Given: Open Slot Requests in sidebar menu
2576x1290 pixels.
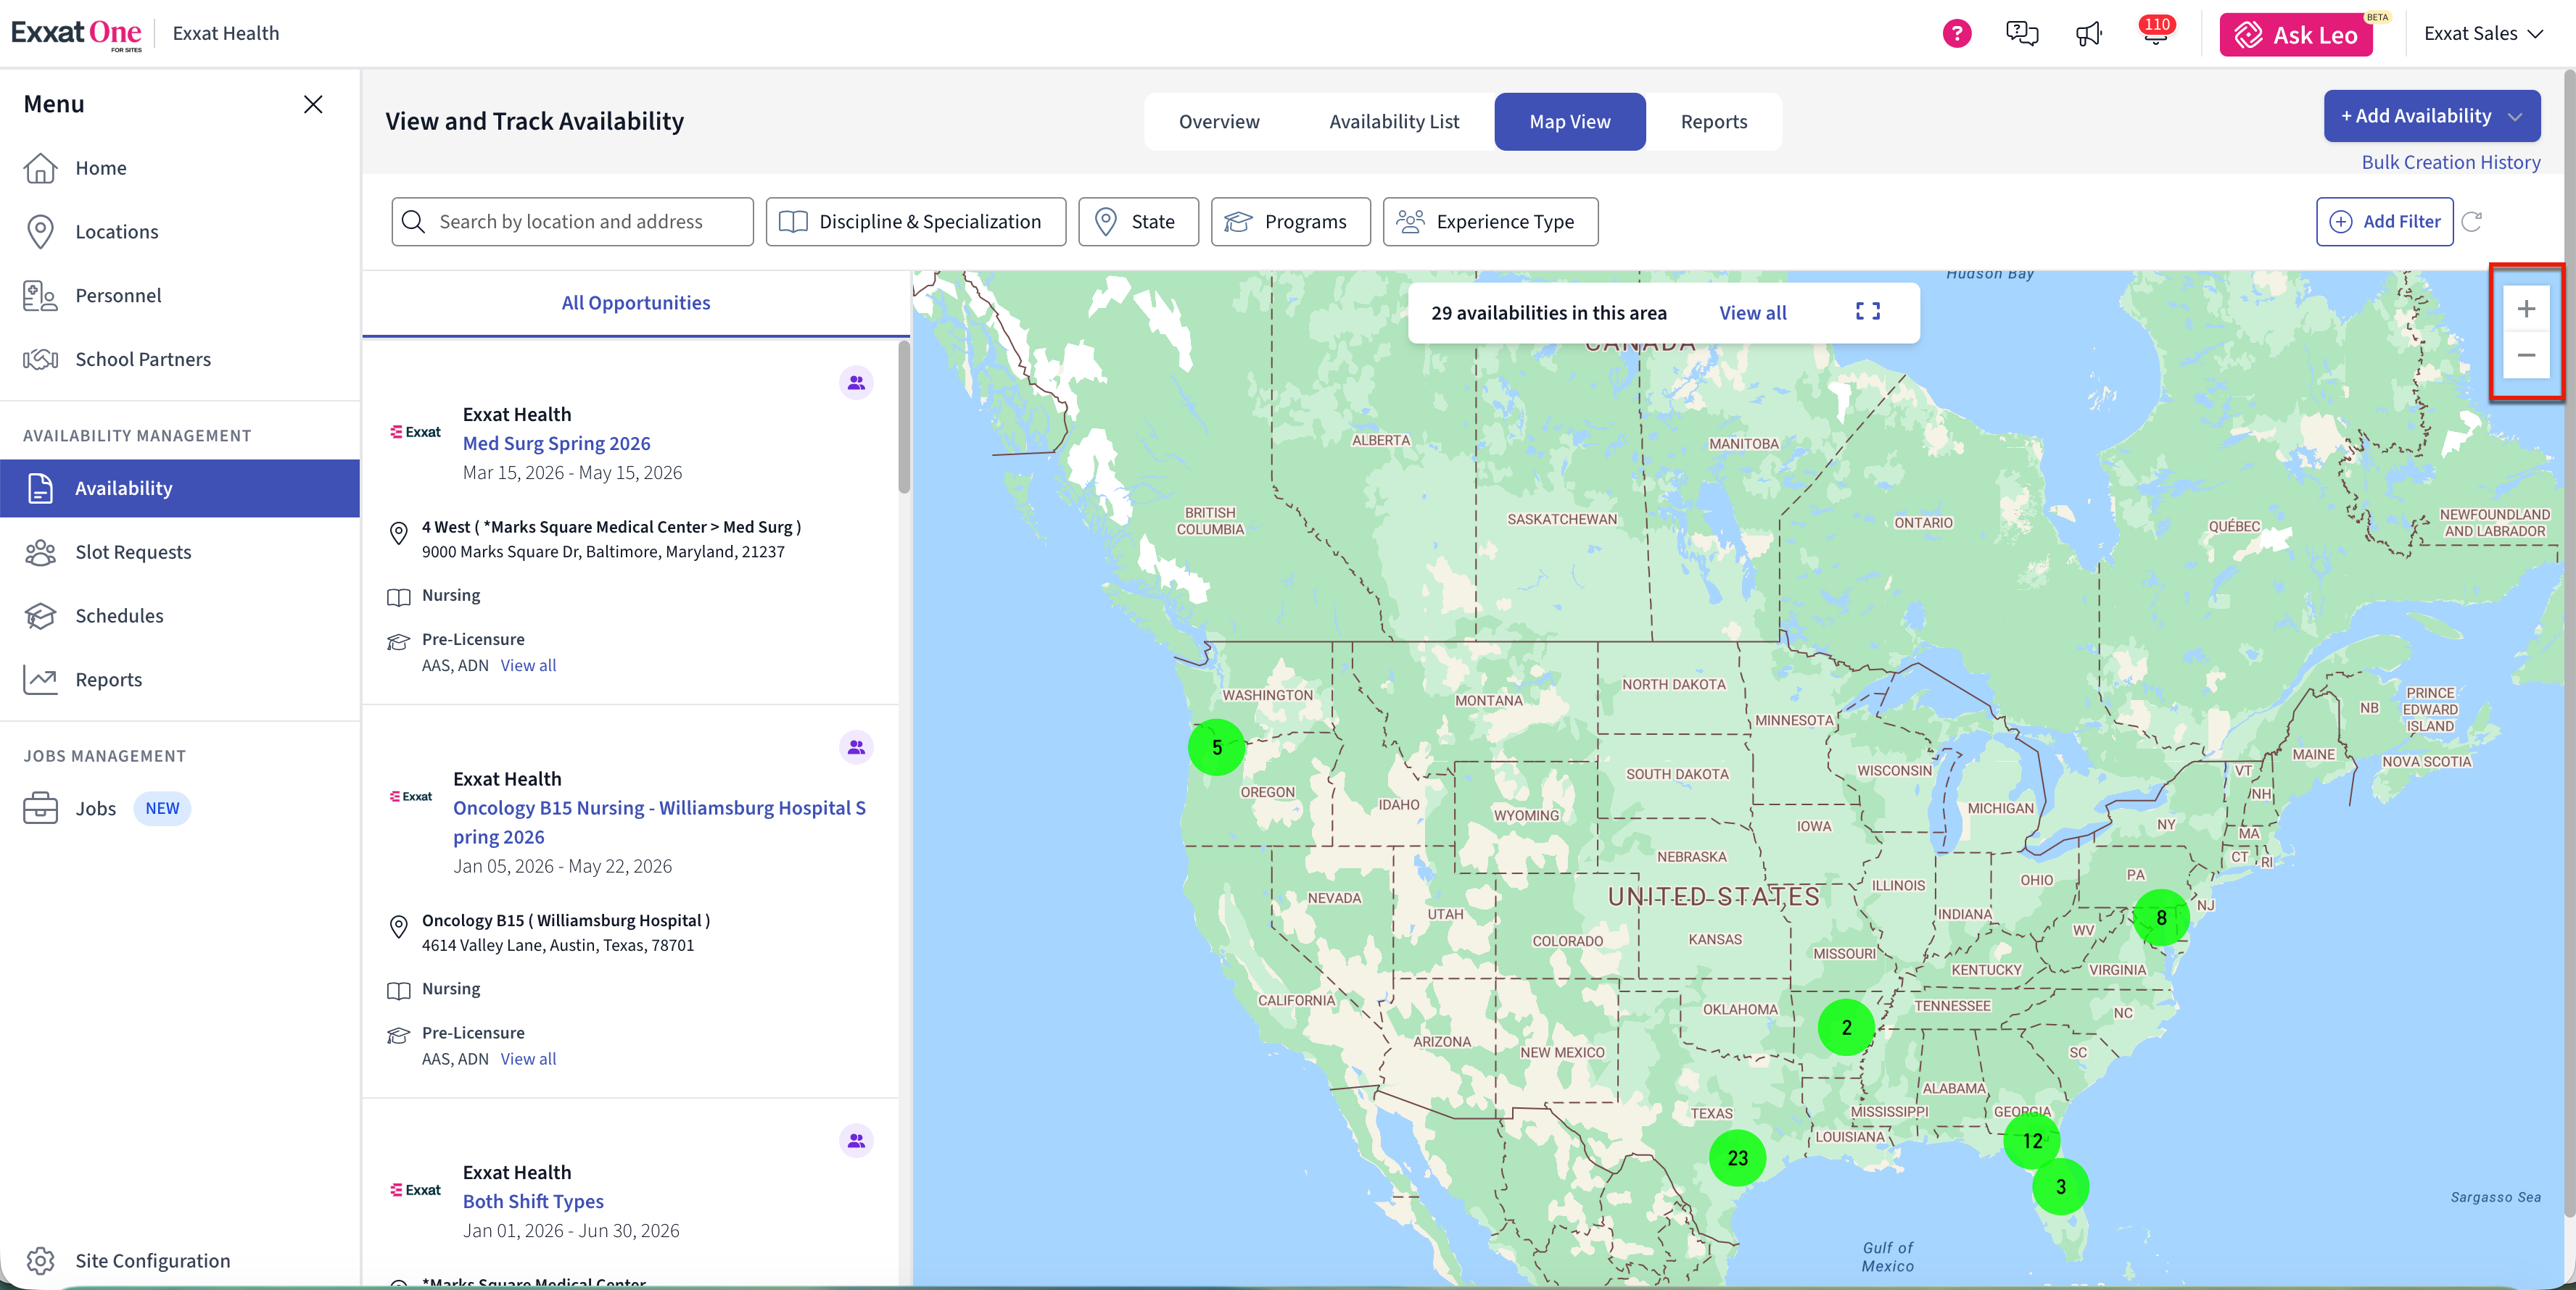Looking at the screenshot, I should tap(133, 552).
